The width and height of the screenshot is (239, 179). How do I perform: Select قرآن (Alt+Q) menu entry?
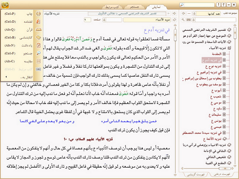click(x=22, y=29)
